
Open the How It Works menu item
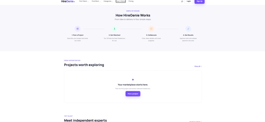point(121,1)
